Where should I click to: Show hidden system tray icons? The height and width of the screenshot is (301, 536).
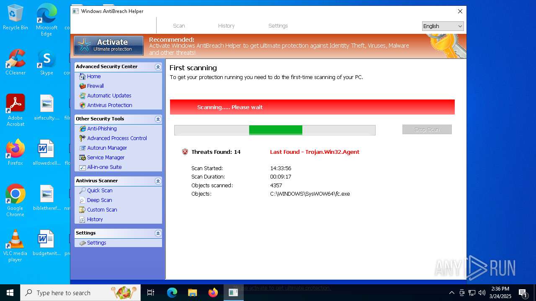(x=451, y=293)
